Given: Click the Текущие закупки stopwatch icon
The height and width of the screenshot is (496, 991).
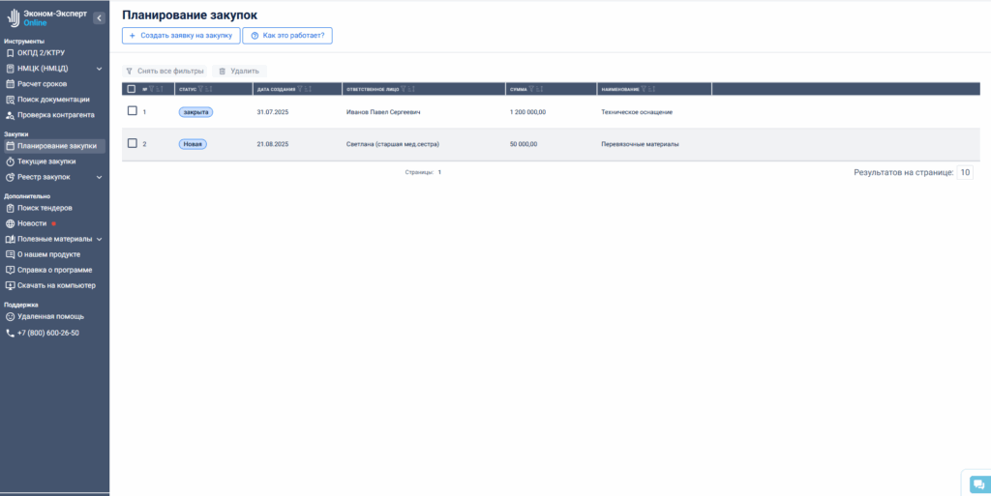Looking at the screenshot, I should 10,161.
